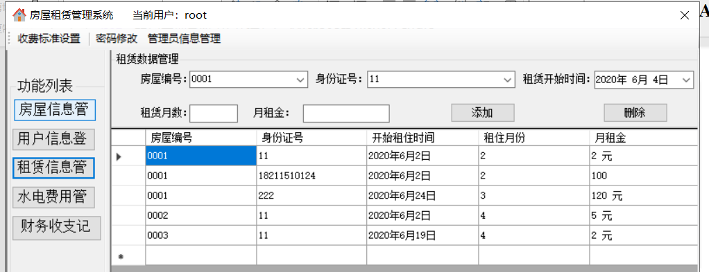709x272 pixels.
Task: Open 密码修改 menu item
Action: [117, 39]
